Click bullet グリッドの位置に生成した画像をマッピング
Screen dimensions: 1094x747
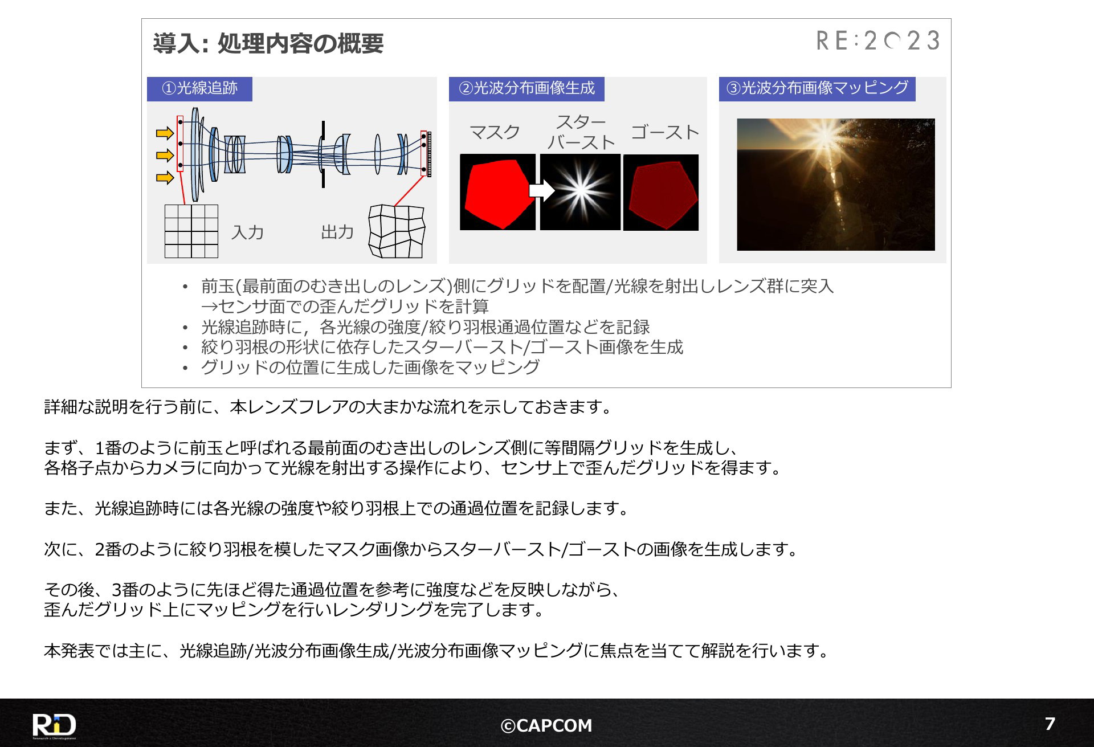tap(370, 368)
